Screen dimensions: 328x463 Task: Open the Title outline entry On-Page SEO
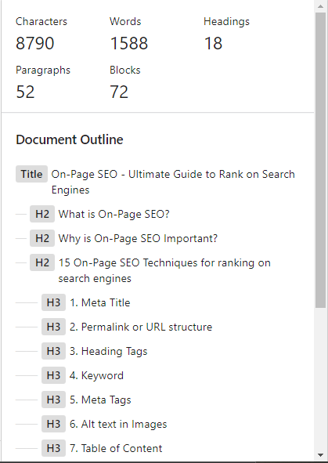pyautogui.click(x=173, y=182)
